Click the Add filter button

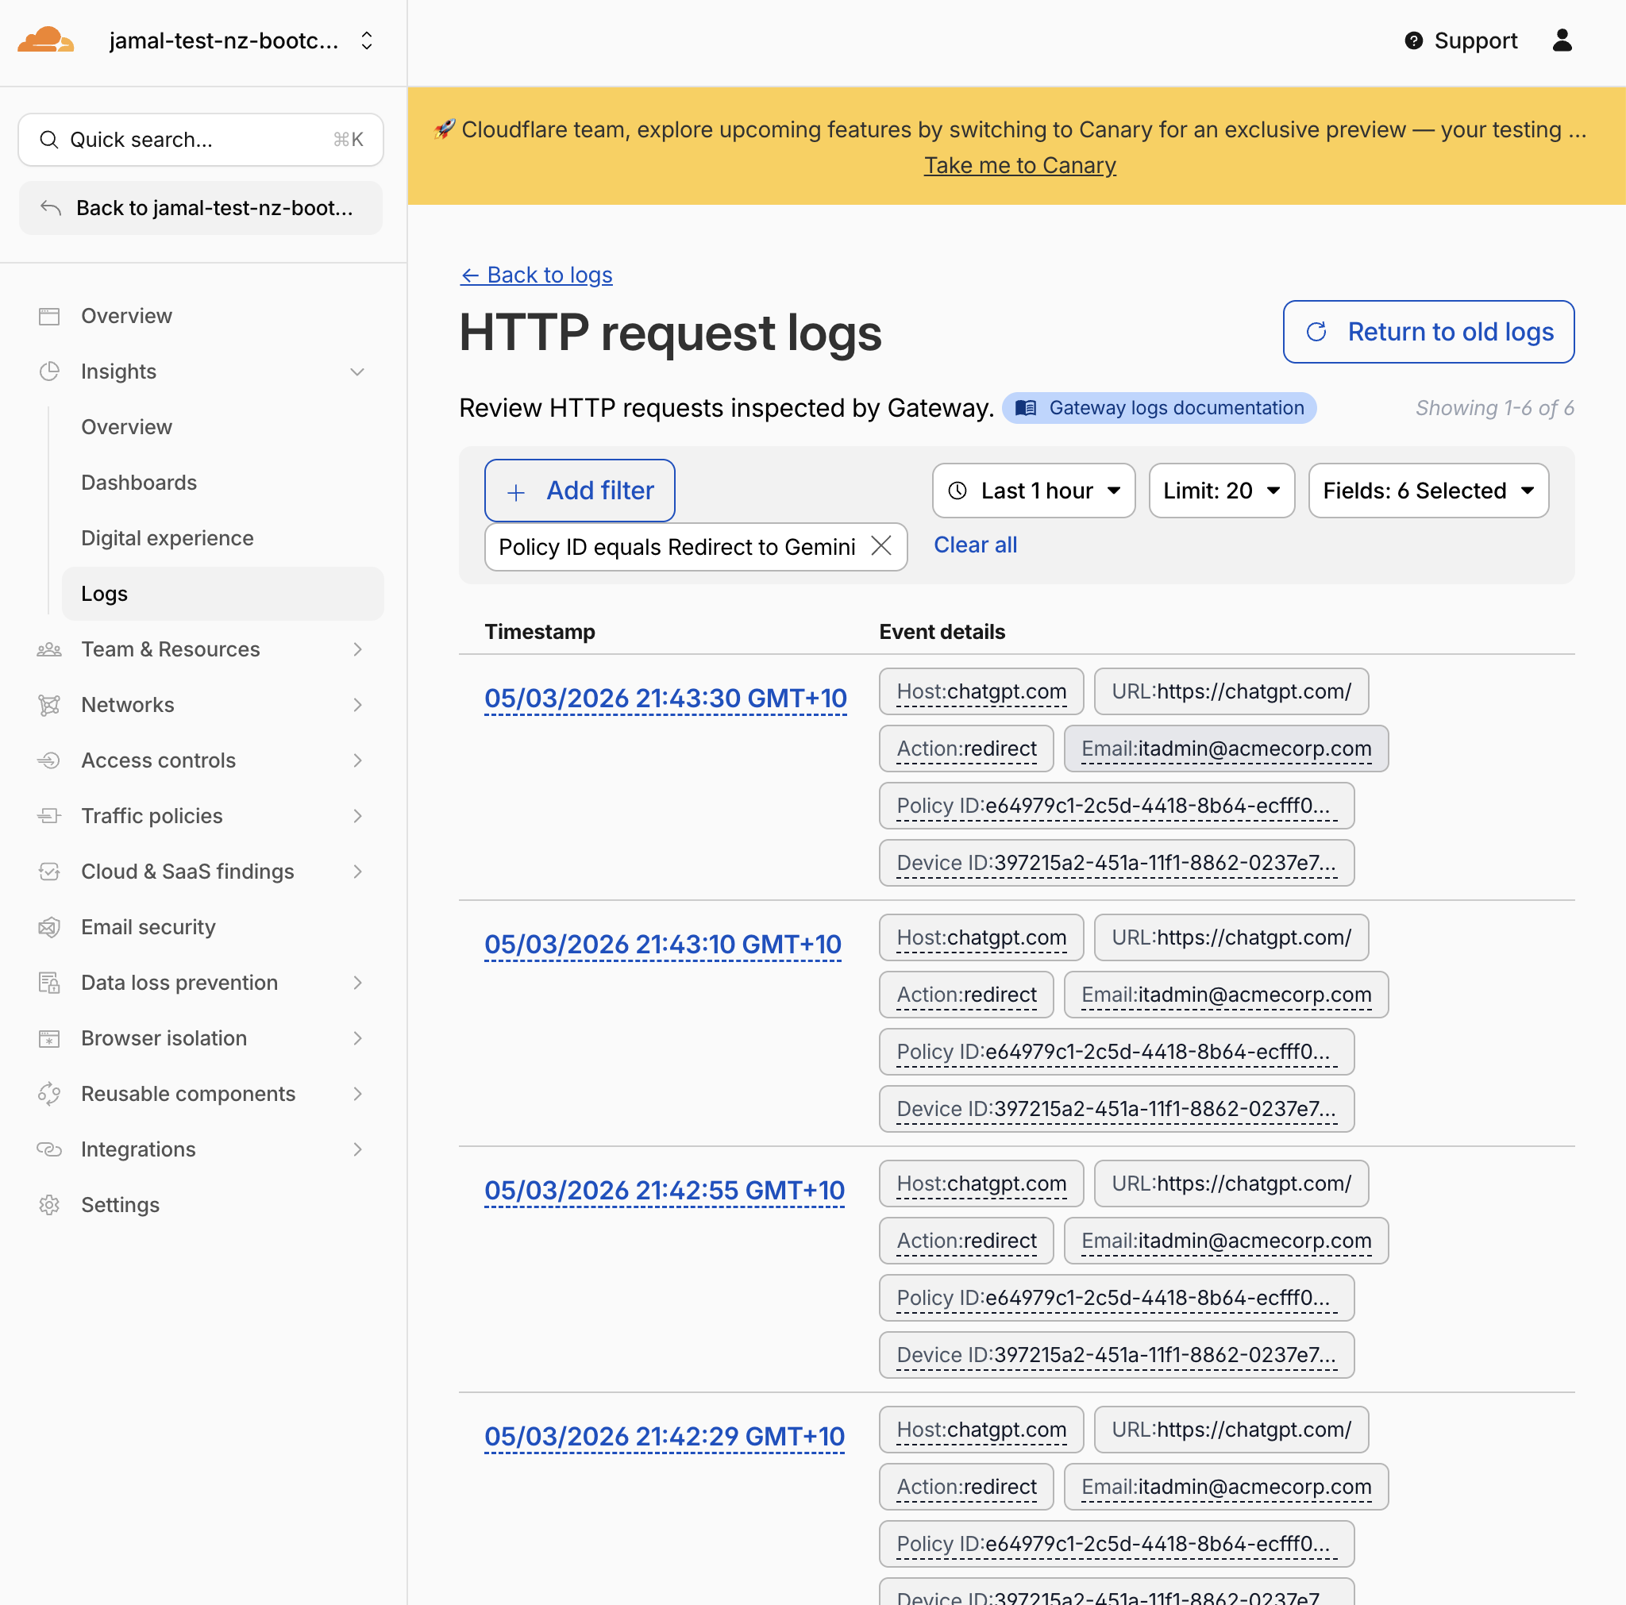click(x=579, y=490)
